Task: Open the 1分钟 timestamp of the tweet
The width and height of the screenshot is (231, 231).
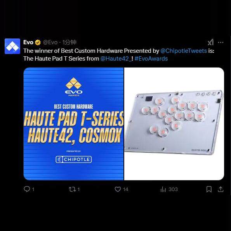Action: click(x=69, y=42)
